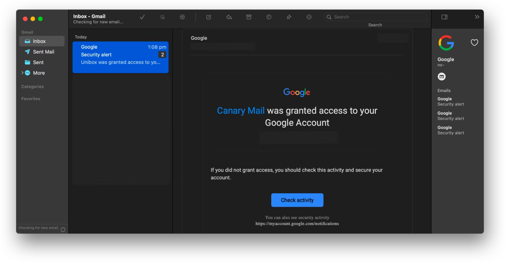The width and height of the screenshot is (506, 262).
Task: Click the Google sender name in message header
Action: tap(199, 38)
